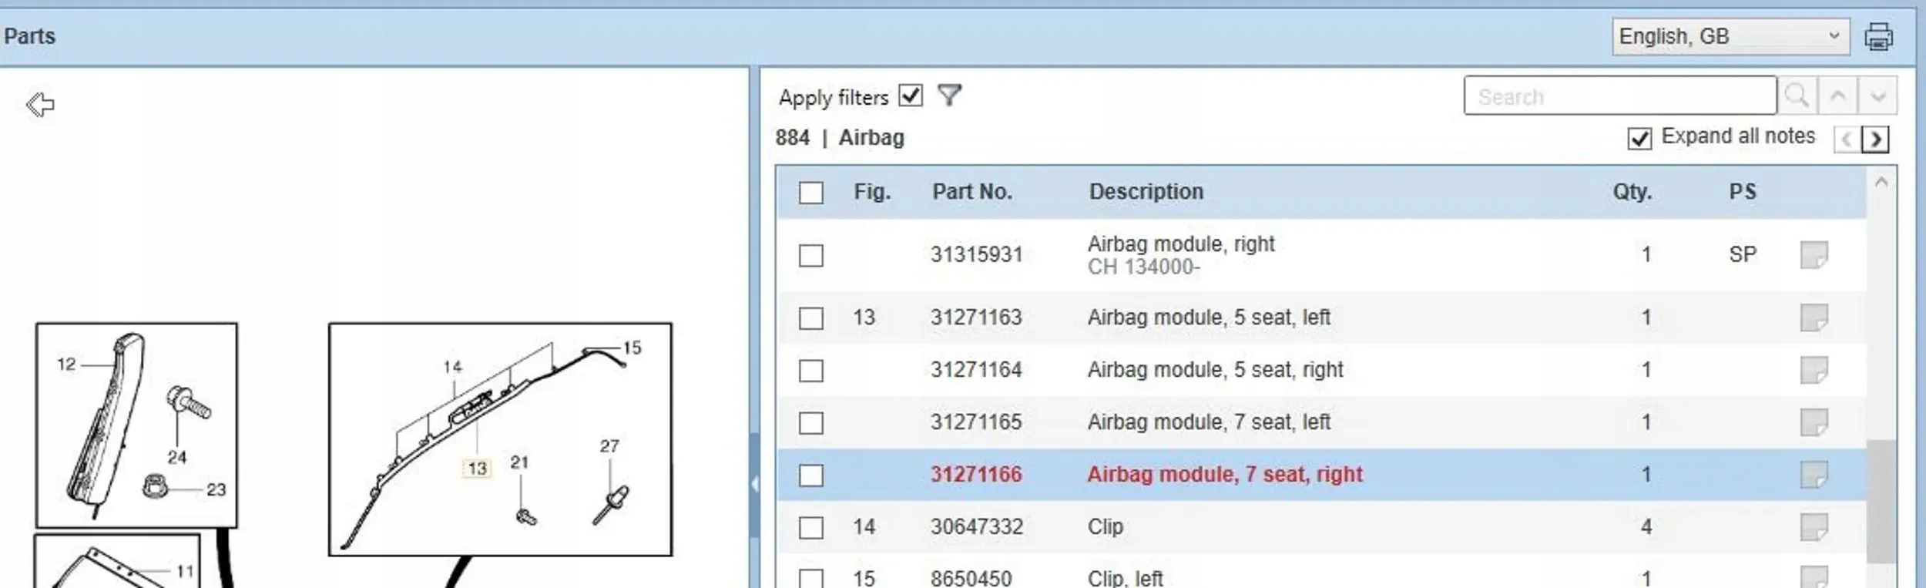Uncheck Expand all notes

click(x=1639, y=138)
